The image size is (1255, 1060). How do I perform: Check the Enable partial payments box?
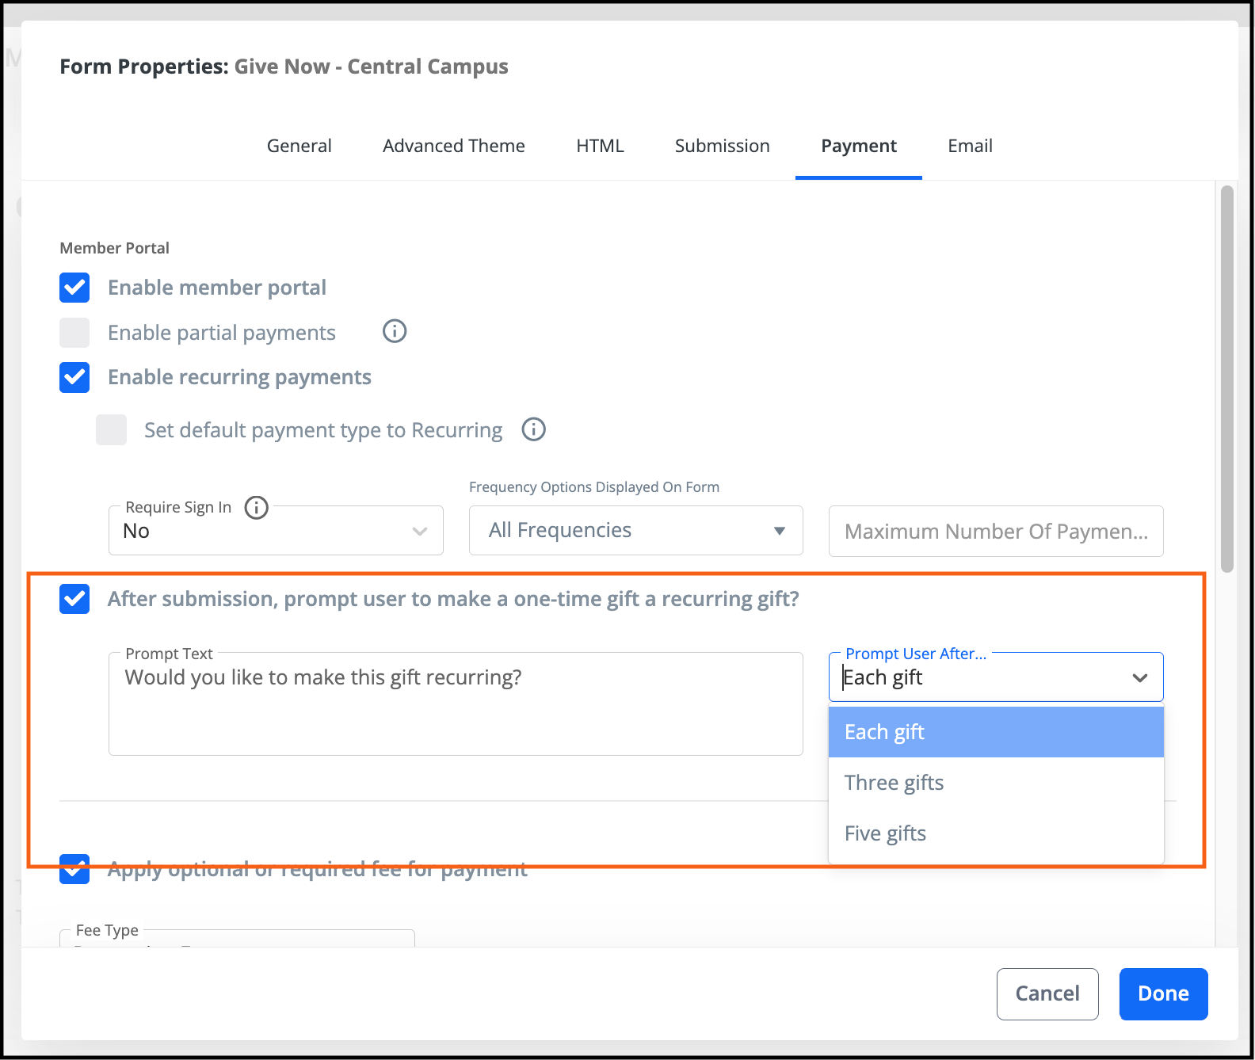coord(74,333)
